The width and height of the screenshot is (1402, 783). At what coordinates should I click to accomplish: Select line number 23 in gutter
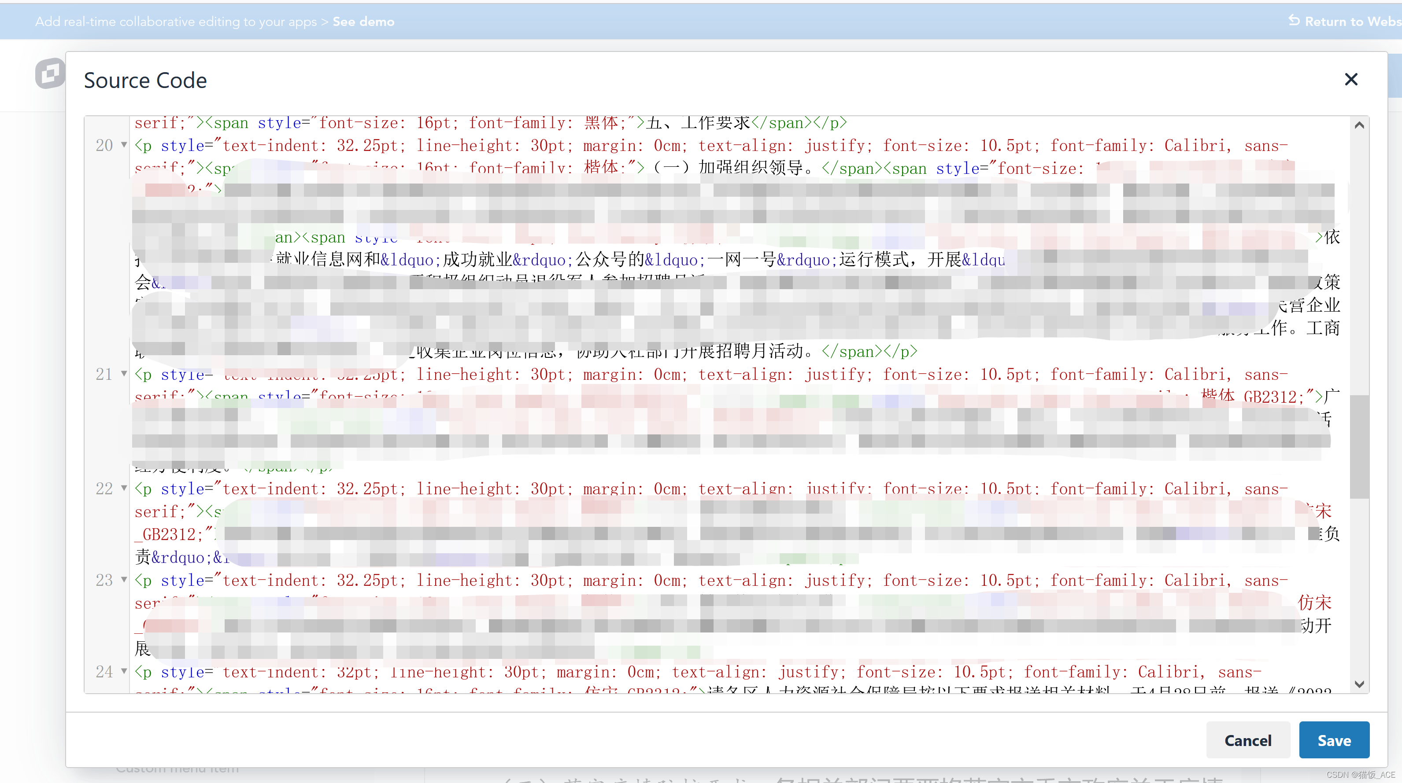click(x=104, y=580)
